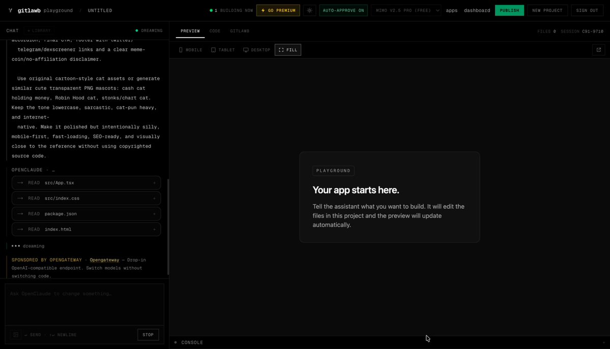This screenshot has width=610, height=349.
Task: Expand the READ package.json step
Action: pyautogui.click(x=86, y=214)
